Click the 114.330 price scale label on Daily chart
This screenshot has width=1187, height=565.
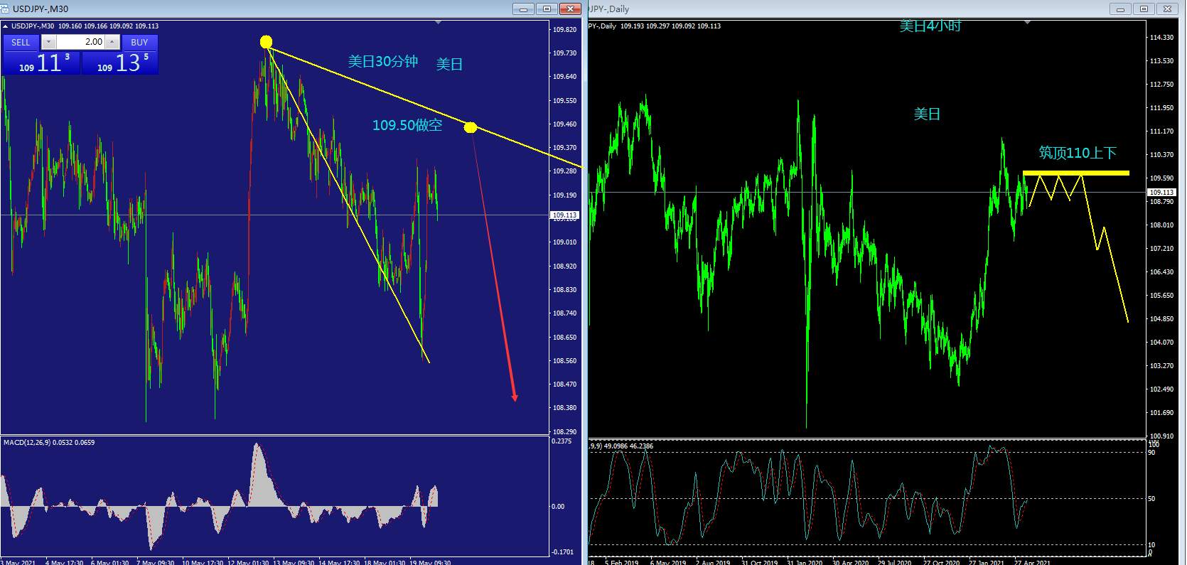1161,37
